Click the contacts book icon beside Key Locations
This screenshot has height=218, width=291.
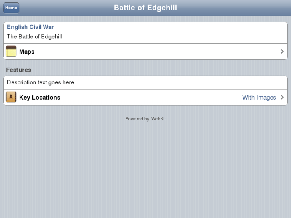click(x=11, y=97)
